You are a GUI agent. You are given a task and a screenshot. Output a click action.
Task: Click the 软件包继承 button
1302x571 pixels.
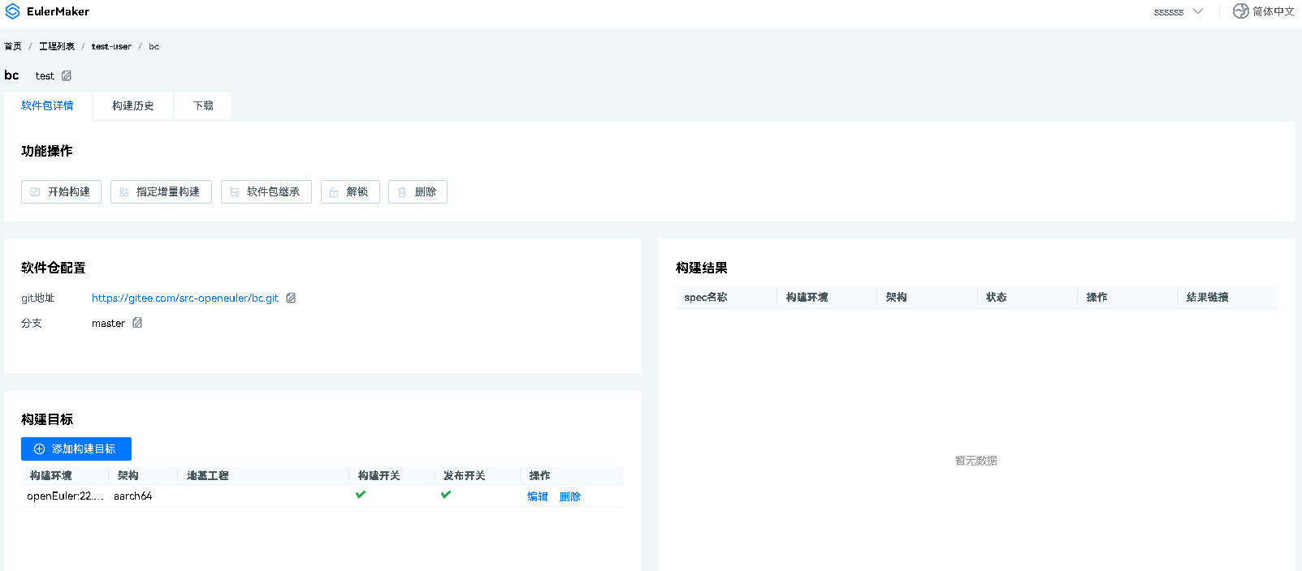(x=266, y=192)
